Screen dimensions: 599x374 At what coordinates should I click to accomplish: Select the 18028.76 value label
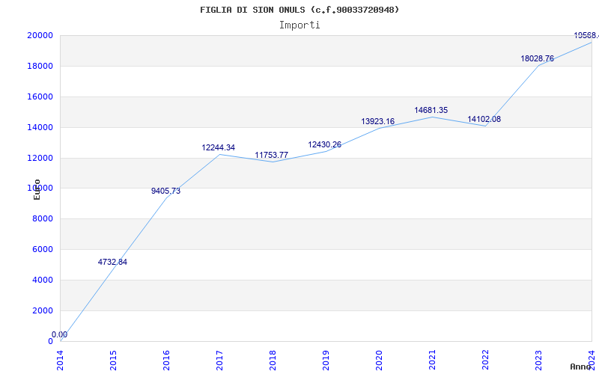(537, 59)
